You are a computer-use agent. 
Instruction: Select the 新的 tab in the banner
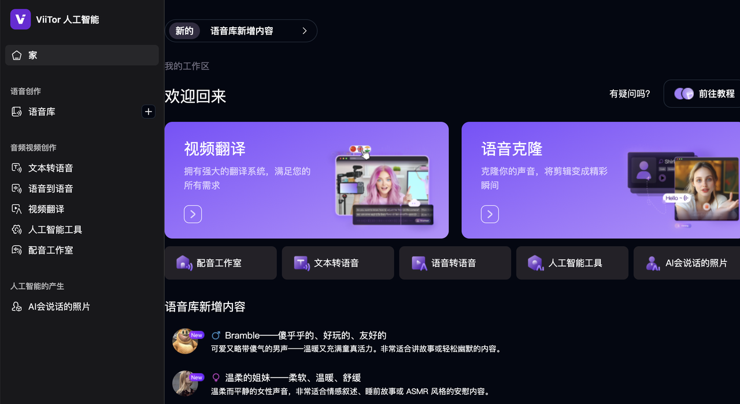click(184, 31)
